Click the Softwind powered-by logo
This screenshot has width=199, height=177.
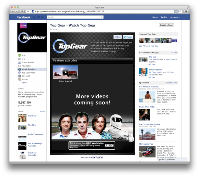click(x=97, y=158)
